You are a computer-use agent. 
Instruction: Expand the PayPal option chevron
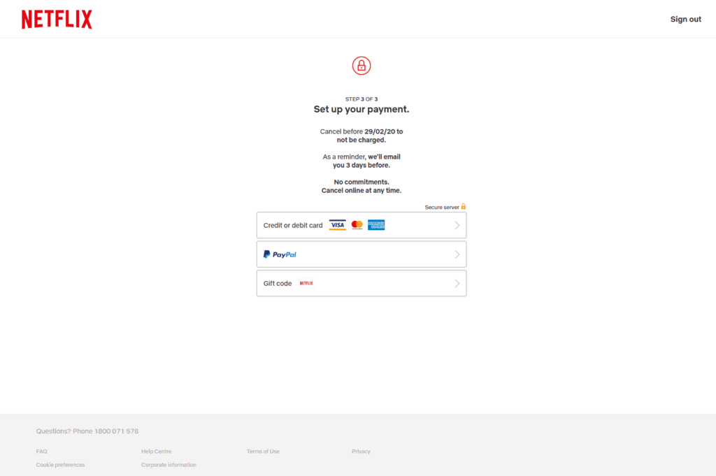(457, 254)
